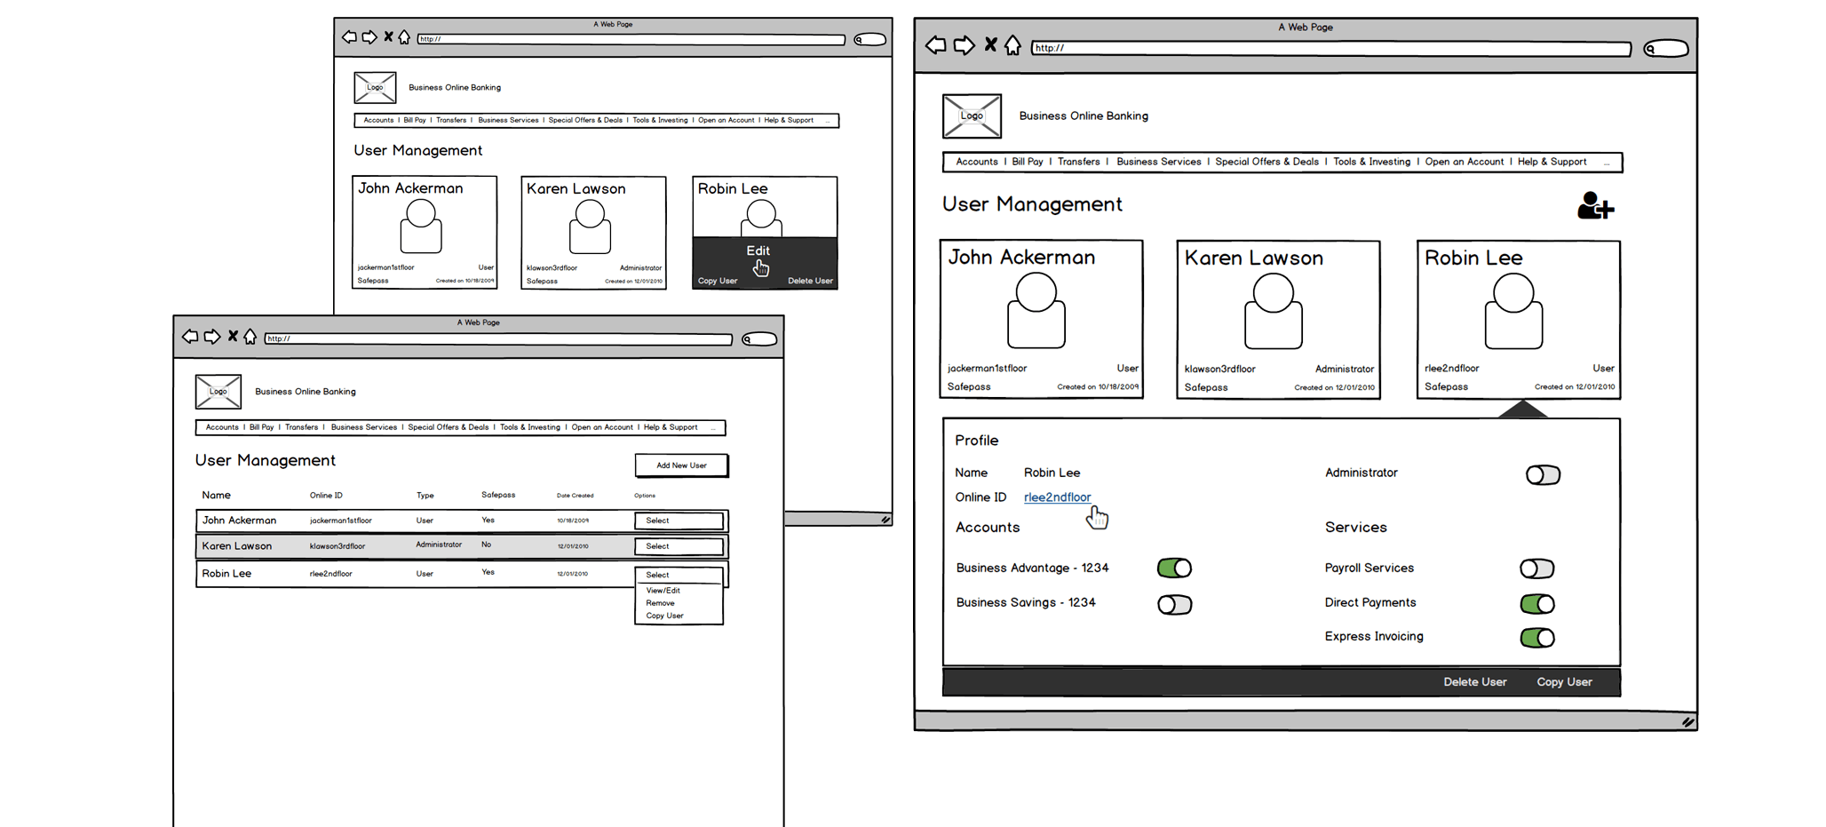
Task: Click the Logo image in the top-left window
Action: (x=375, y=88)
